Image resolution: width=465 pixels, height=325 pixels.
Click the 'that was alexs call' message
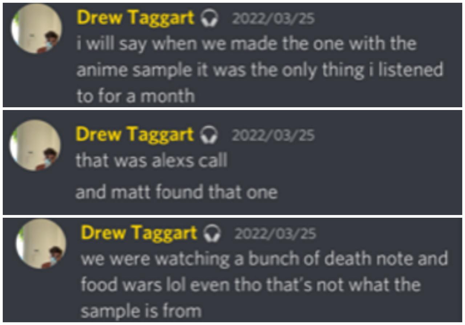point(151,161)
